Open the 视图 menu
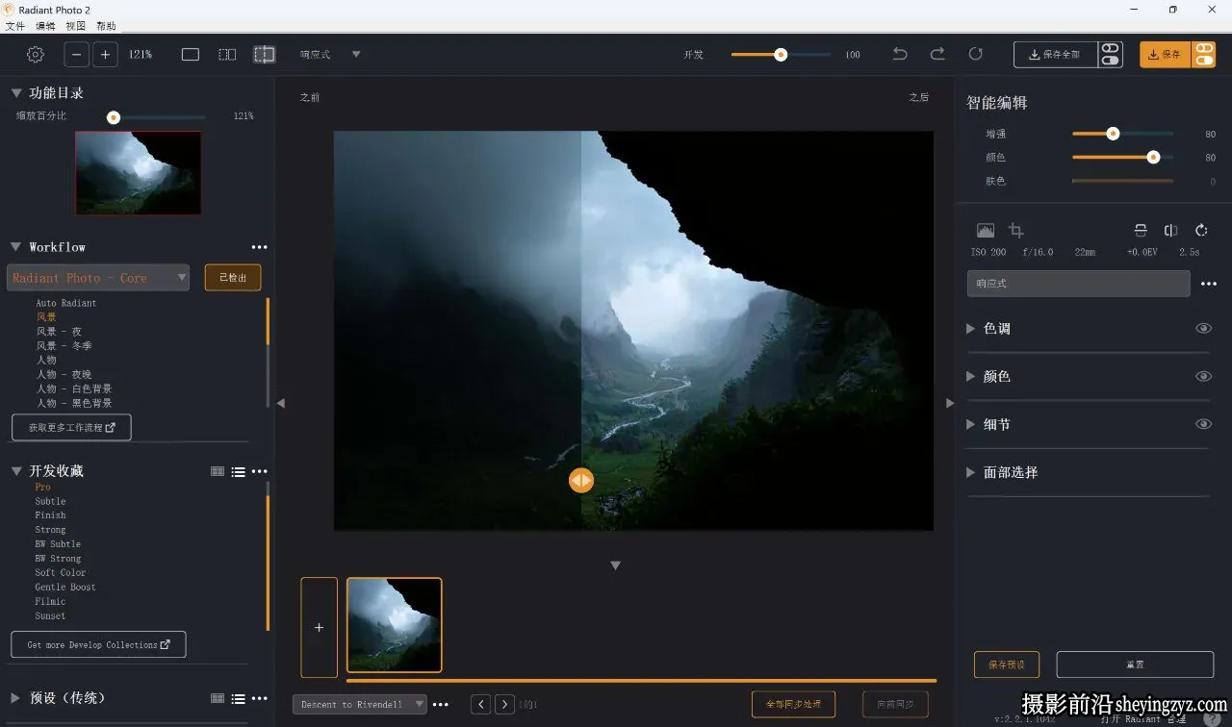This screenshot has width=1232, height=727. click(75, 26)
